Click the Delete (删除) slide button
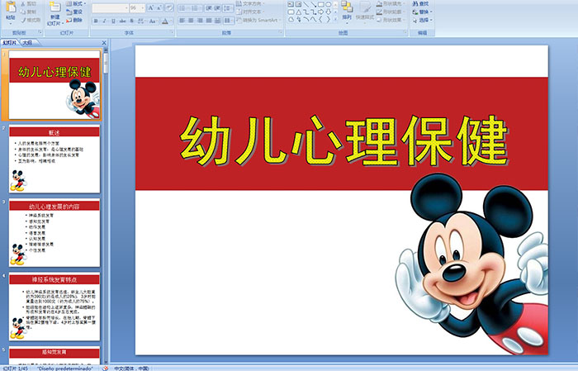 pyautogui.click(x=74, y=20)
